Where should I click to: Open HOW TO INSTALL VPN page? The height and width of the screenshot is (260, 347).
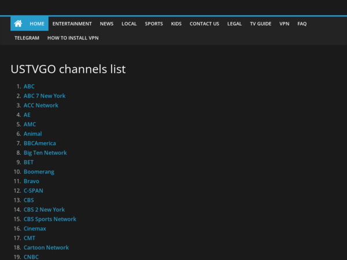coord(73,38)
